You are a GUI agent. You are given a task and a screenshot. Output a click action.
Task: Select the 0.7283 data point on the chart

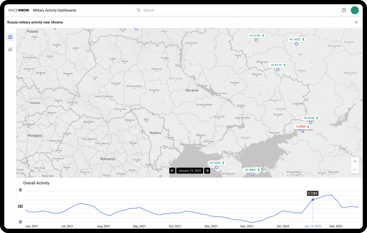(312, 199)
